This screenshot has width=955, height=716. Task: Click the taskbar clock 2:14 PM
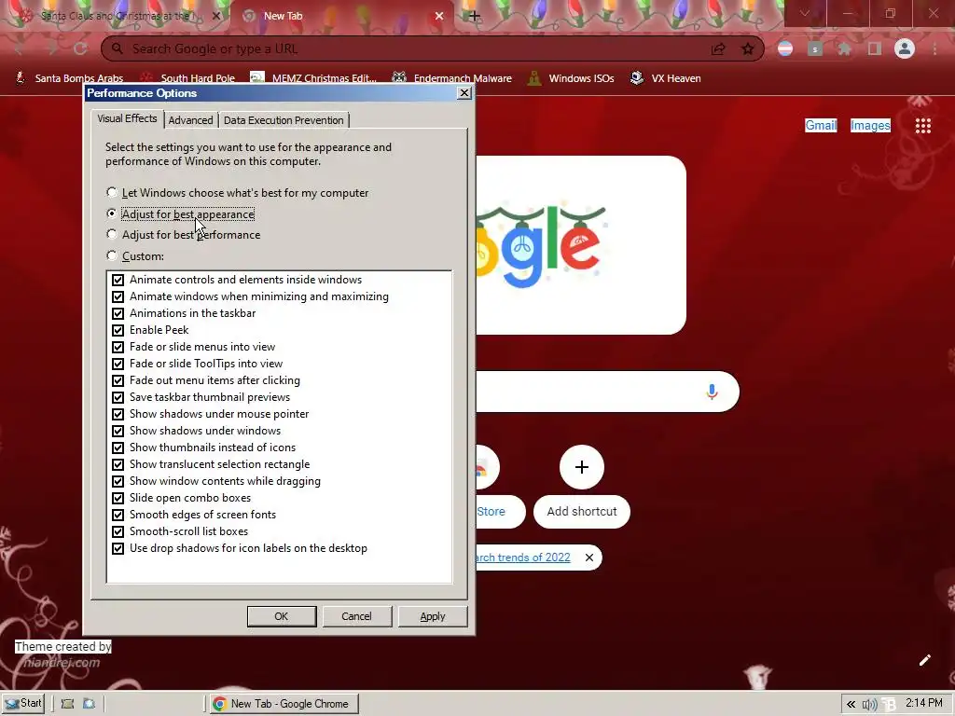pyautogui.click(x=923, y=703)
